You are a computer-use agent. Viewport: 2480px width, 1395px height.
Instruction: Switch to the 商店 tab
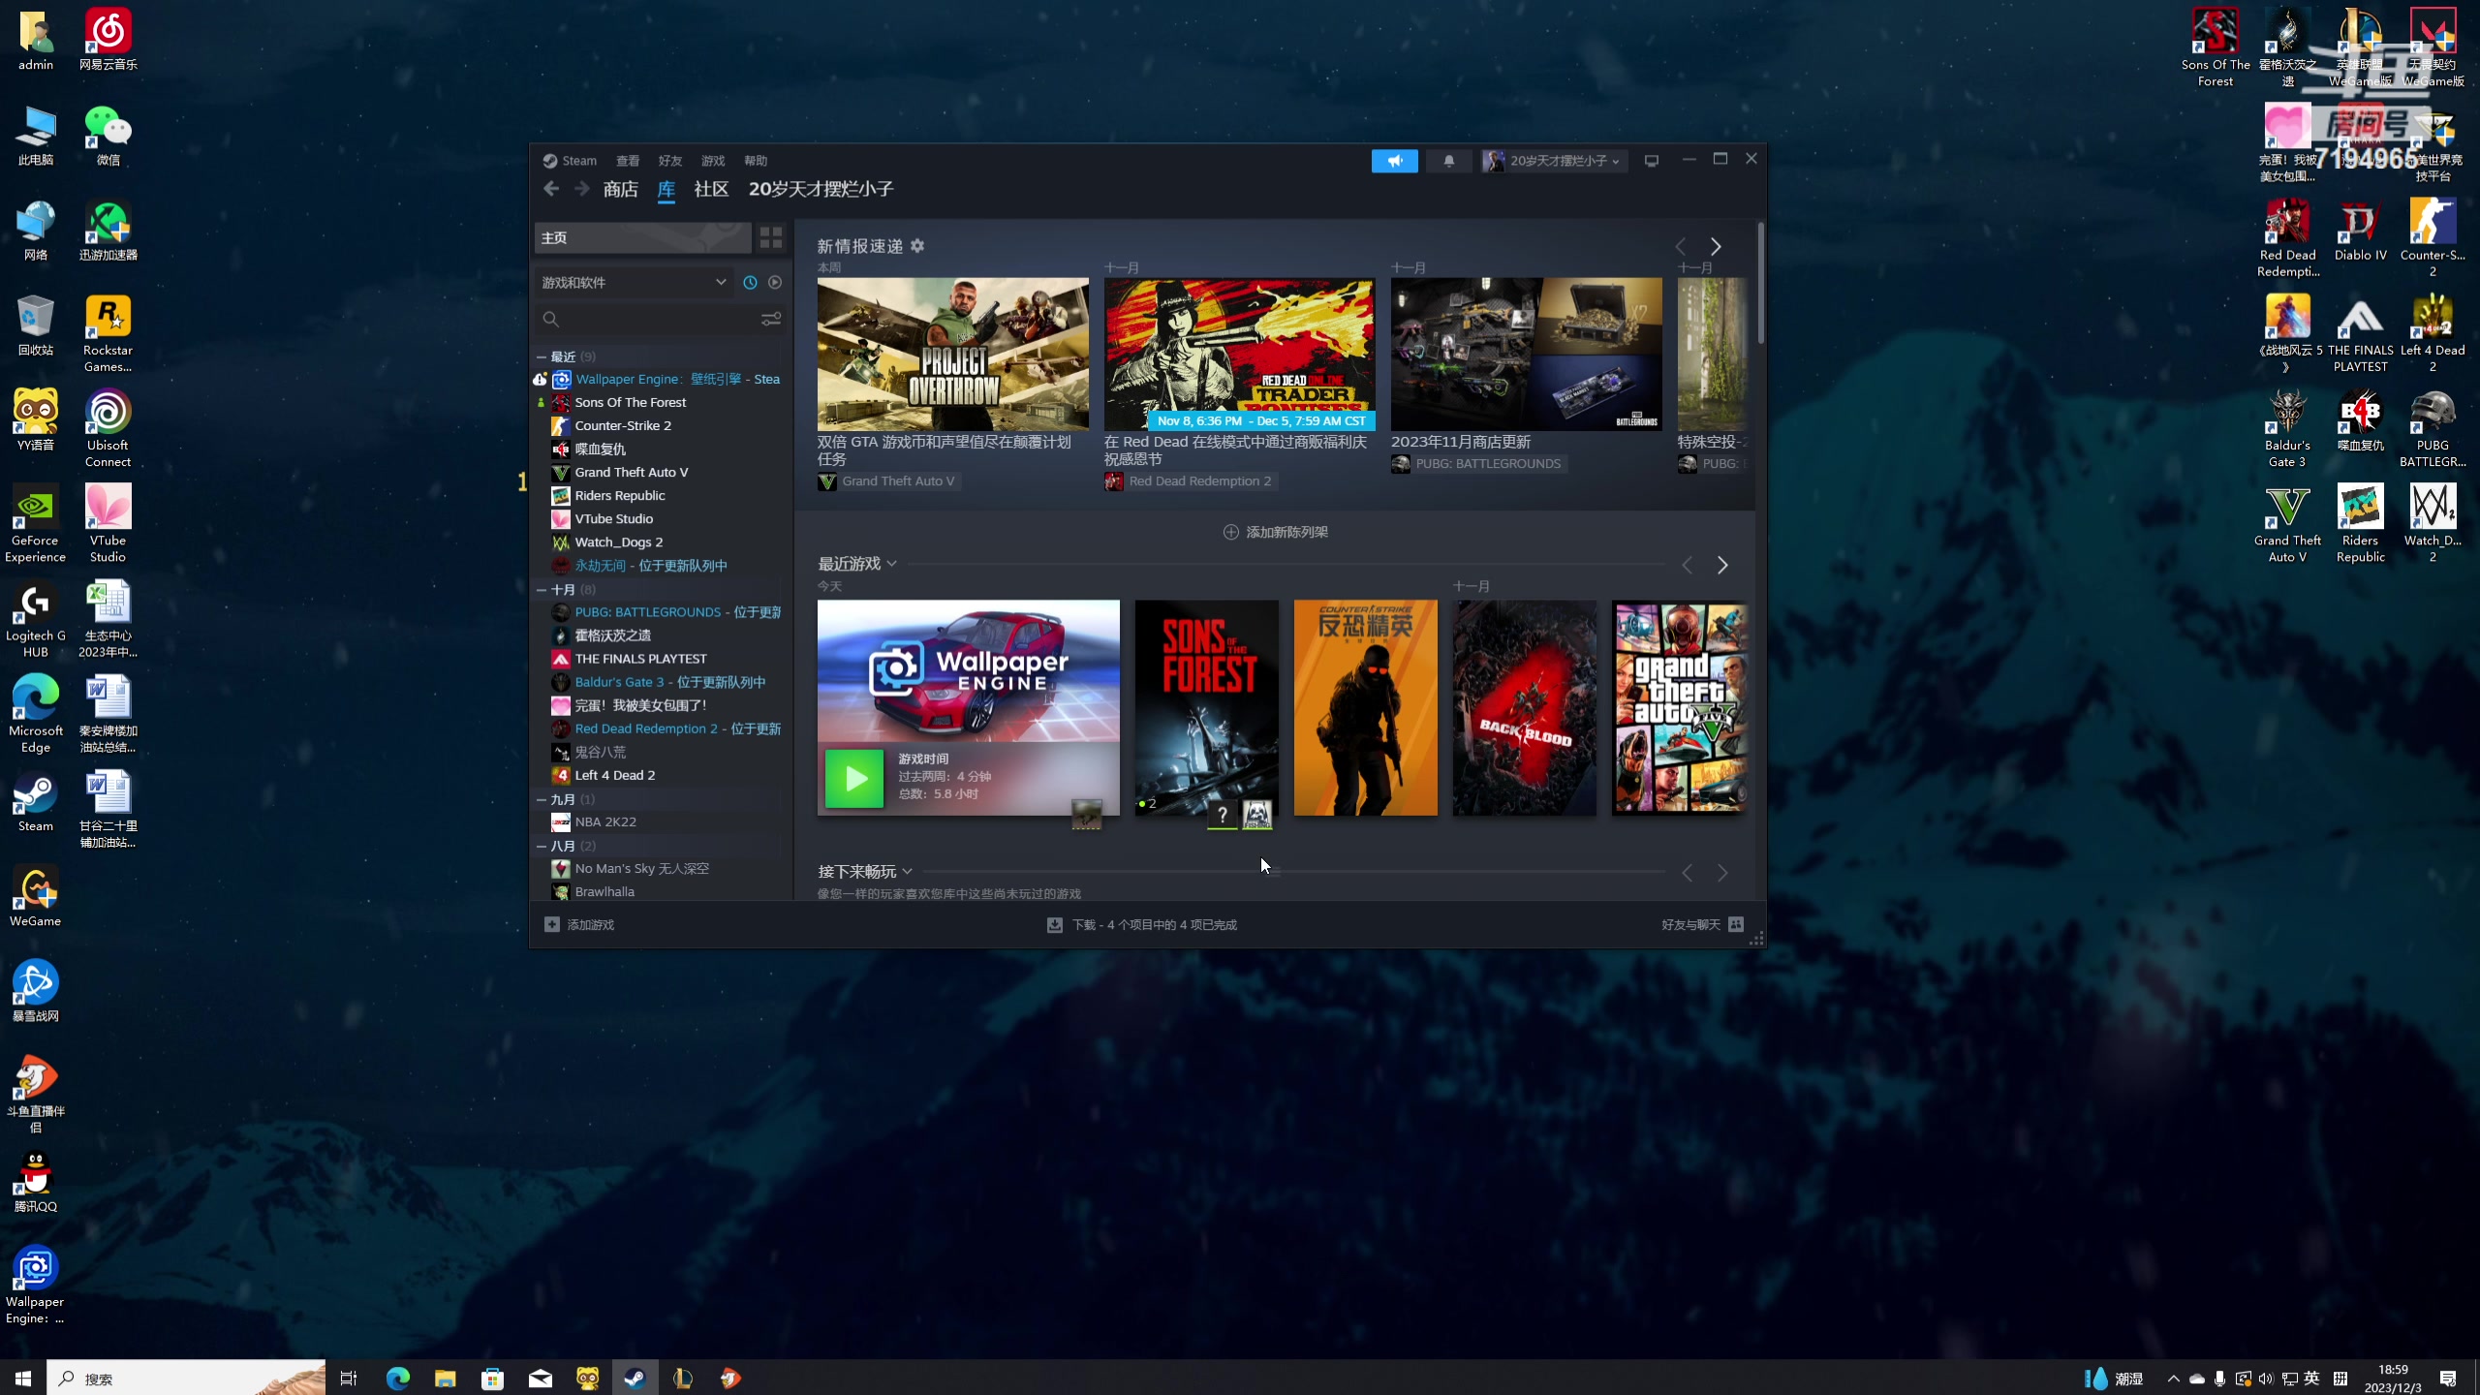click(620, 189)
